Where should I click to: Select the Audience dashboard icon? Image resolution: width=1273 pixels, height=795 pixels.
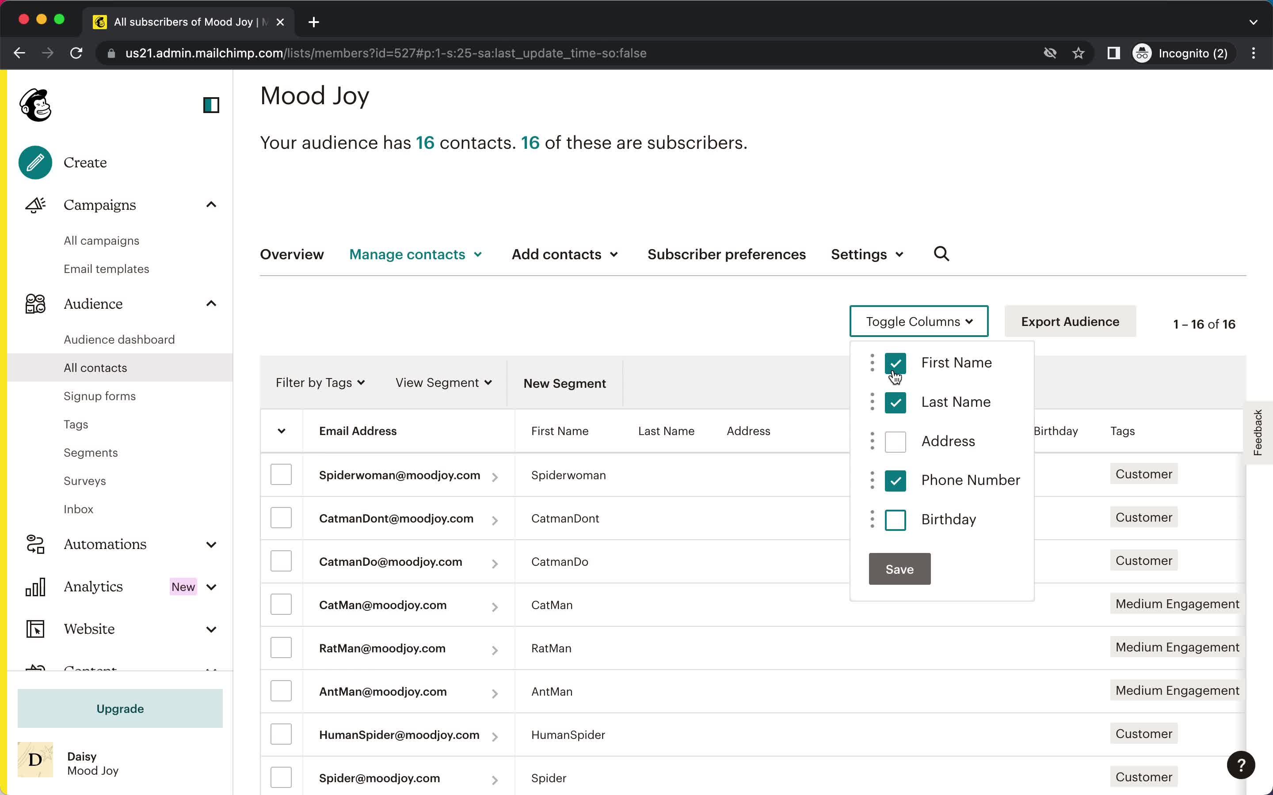pos(119,339)
